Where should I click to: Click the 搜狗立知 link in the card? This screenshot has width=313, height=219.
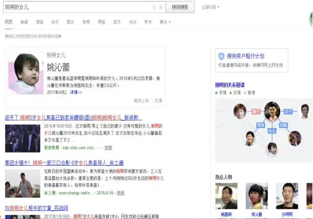[x=141, y=101]
